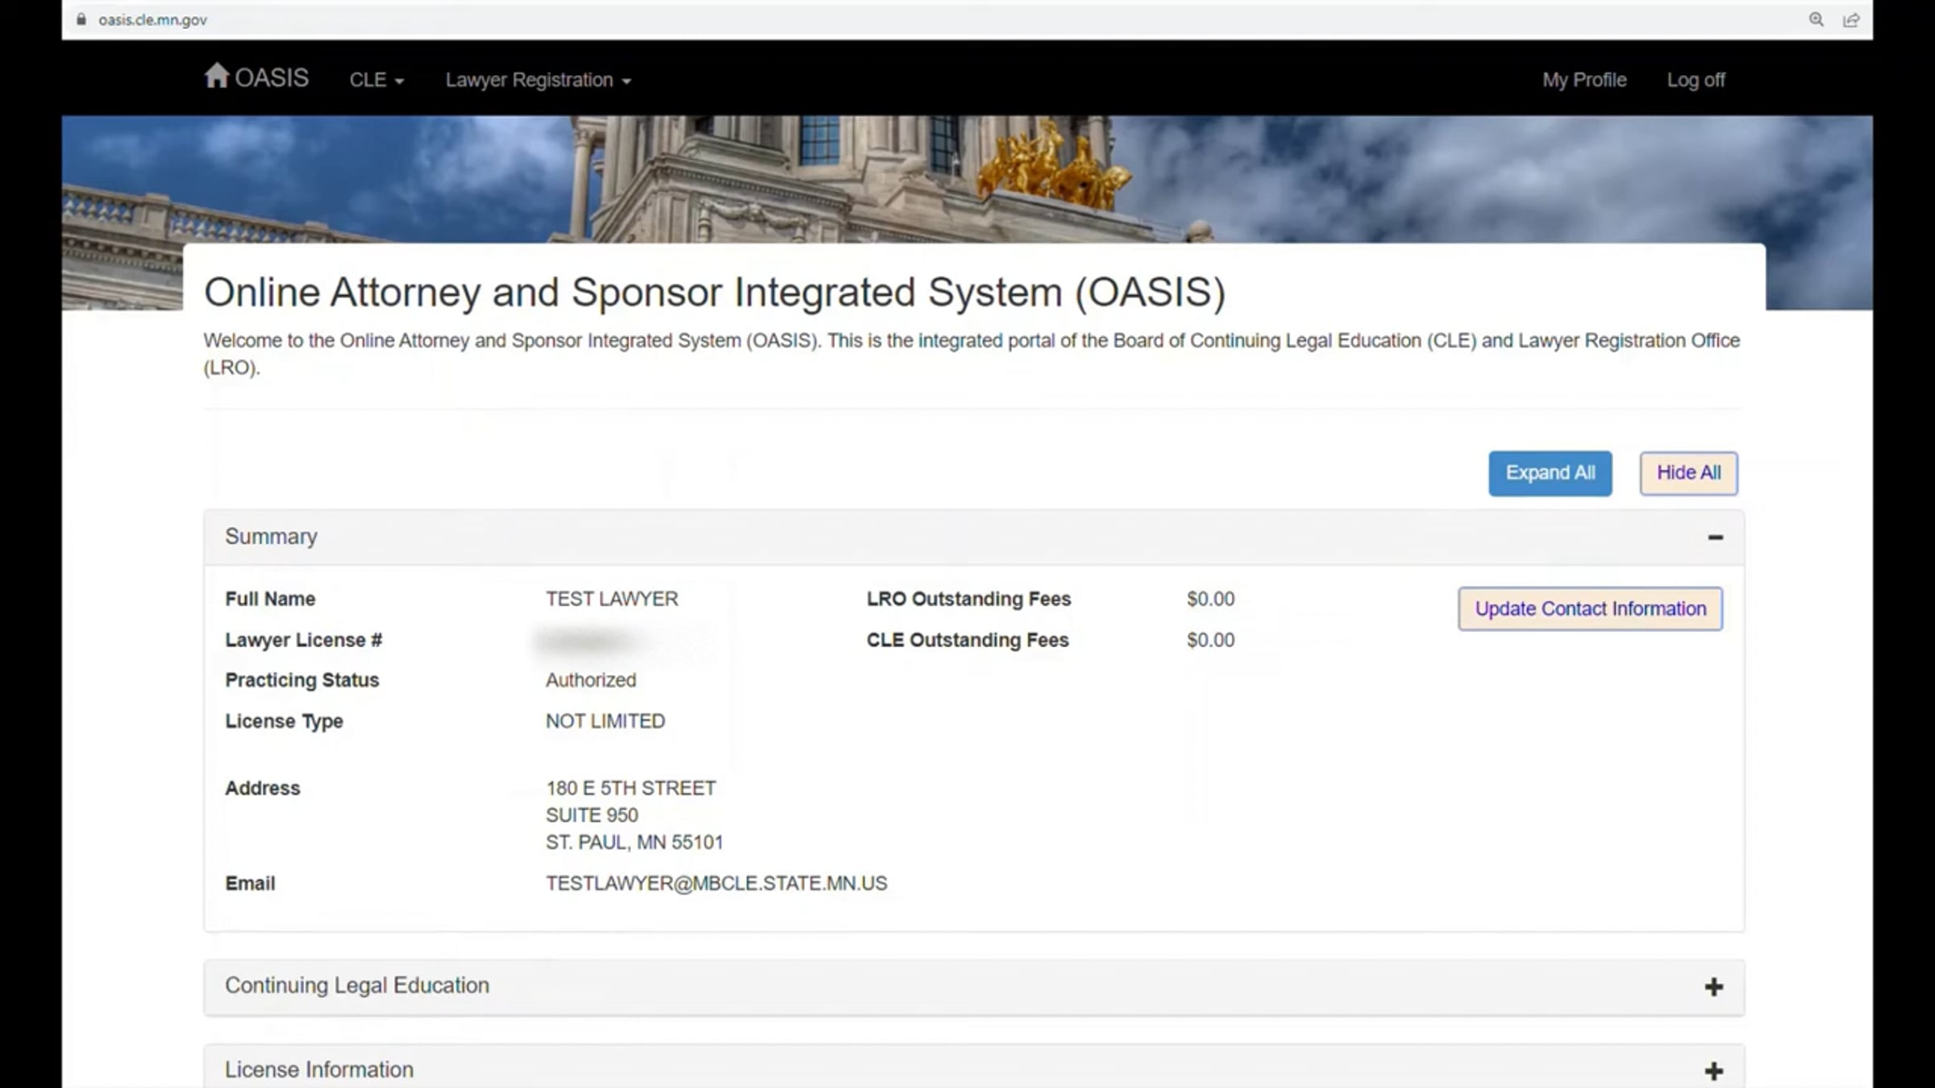Screen dimensions: 1935x1088
Task: Click the Continuing Legal Education panel title
Action: click(357, 986)
